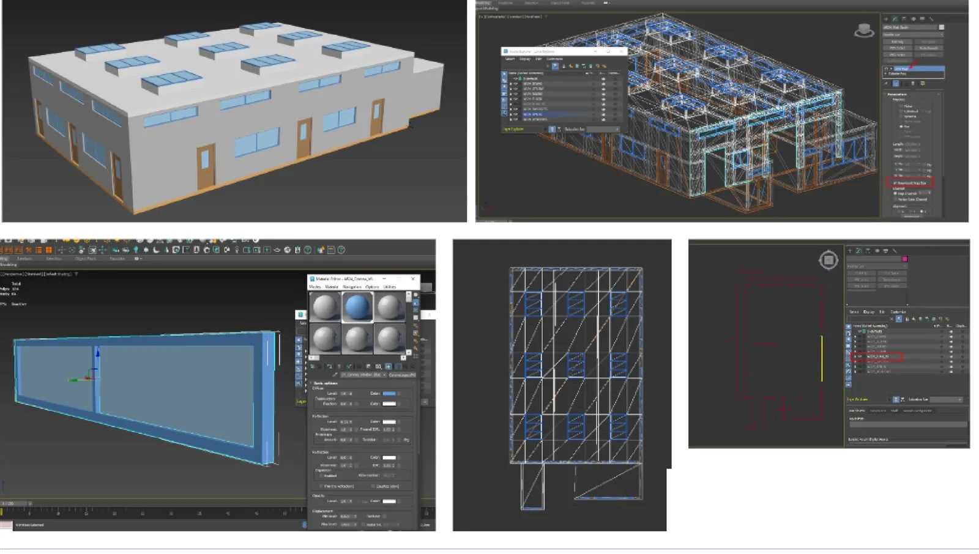Click Pick Material eyedropper in Material Editor
This screenshot has height=554, width=979.
click(x=335, y=374)
